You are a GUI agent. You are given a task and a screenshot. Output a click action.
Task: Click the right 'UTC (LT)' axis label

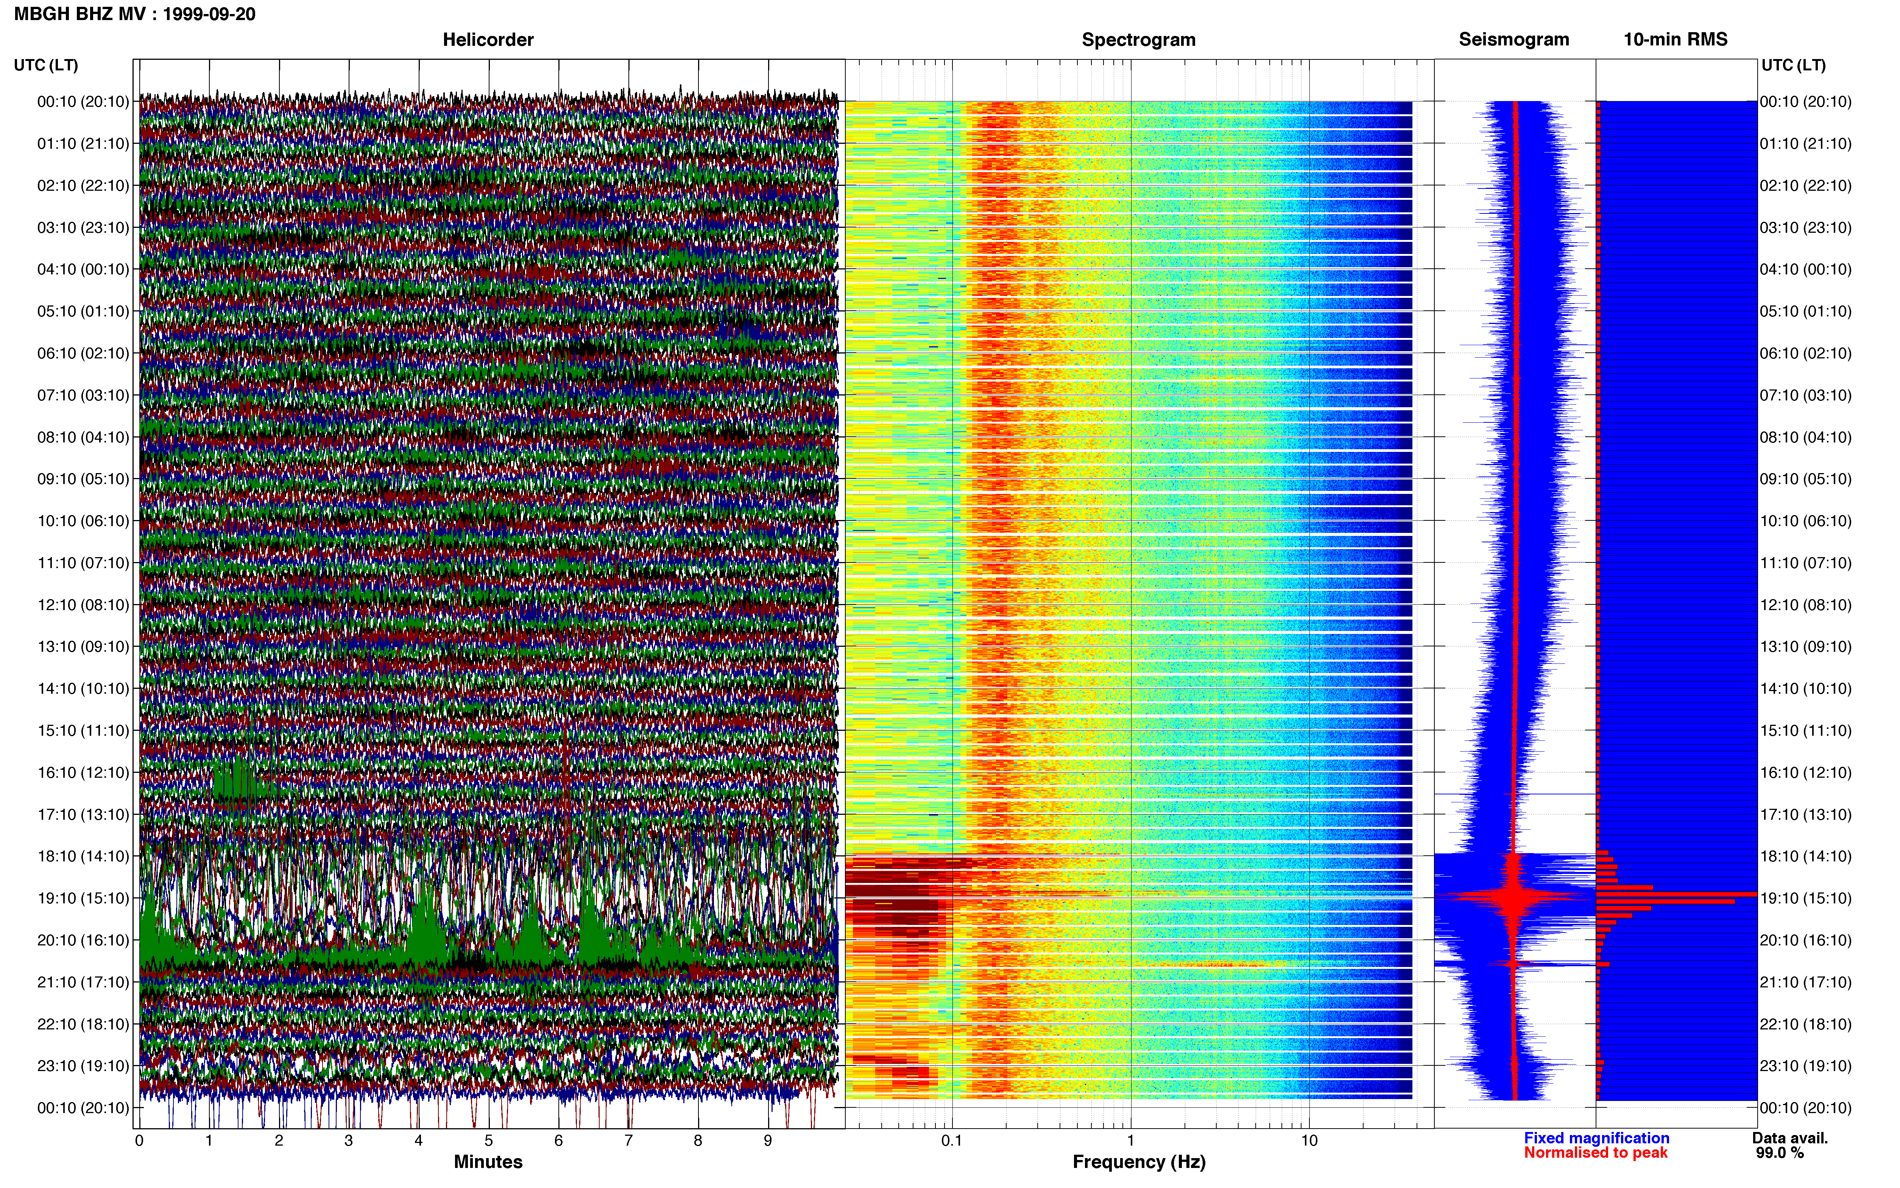(1793, 65)
